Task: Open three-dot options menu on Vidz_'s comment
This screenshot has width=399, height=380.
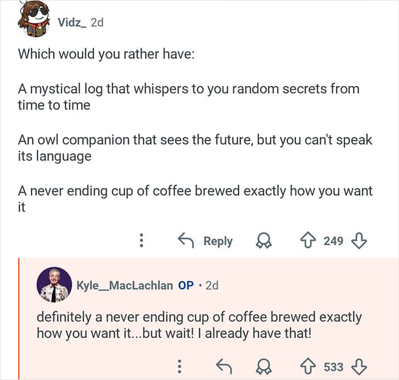Action: [141, 241]
